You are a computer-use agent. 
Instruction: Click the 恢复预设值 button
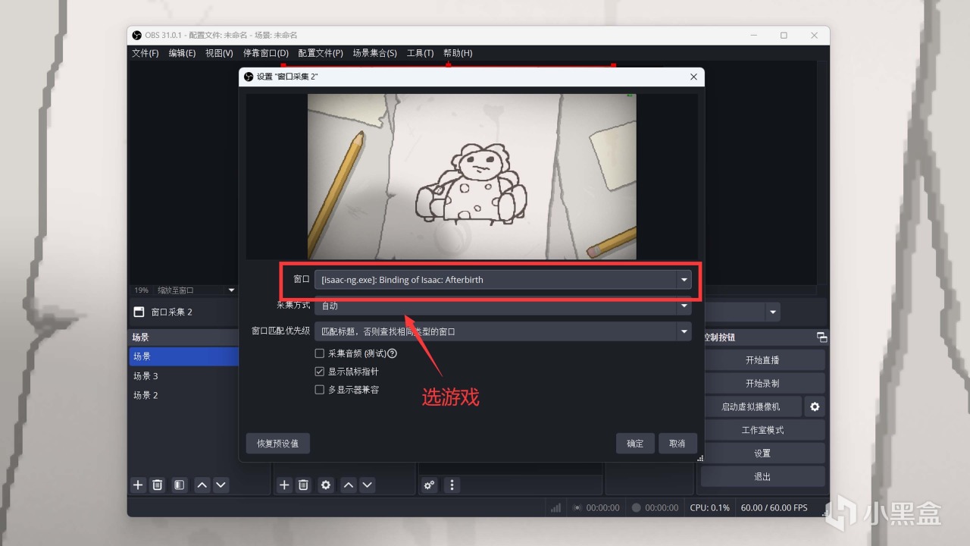pyautogui.click(x=278, y=444)
